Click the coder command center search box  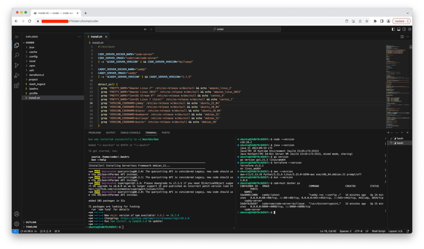[218, 29]
